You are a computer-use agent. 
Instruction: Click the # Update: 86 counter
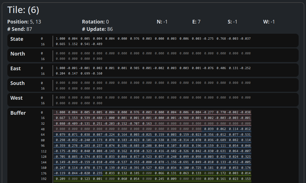(97, 29)
